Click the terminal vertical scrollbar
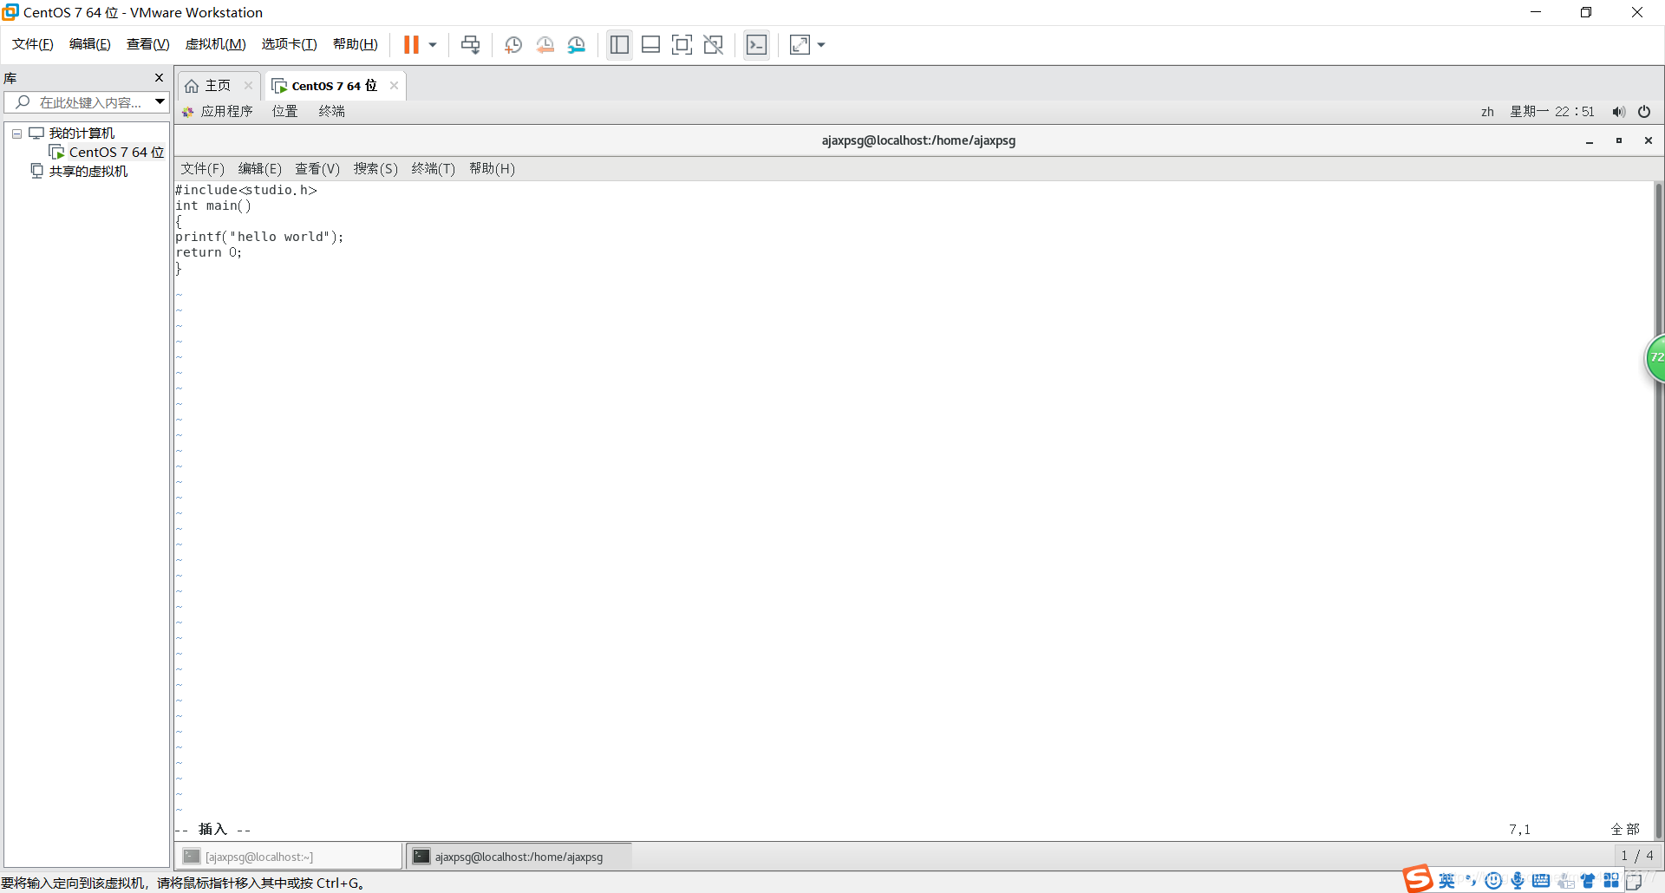Viewport: 1665px width, 893px height. [1658, 510]
